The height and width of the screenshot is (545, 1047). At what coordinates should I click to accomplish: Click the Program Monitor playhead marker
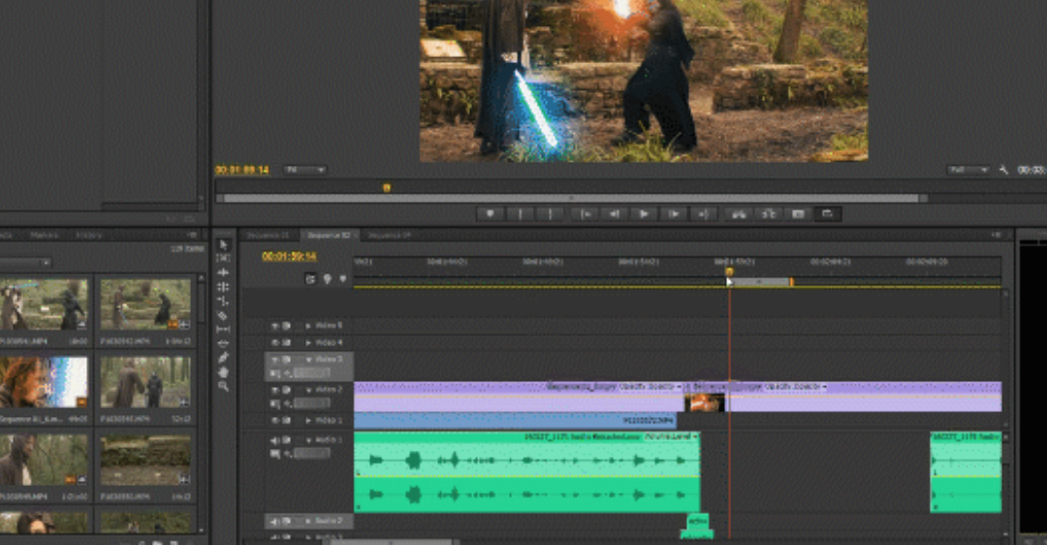(x=387, y=188)
